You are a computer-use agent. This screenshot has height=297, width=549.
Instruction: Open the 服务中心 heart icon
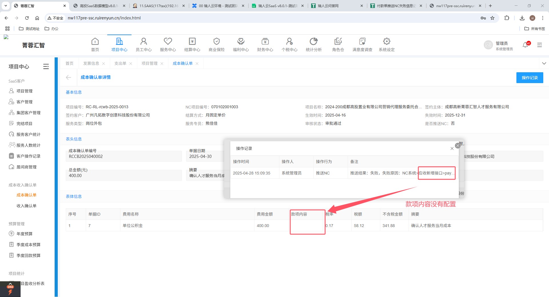click(x=168, y=41)
